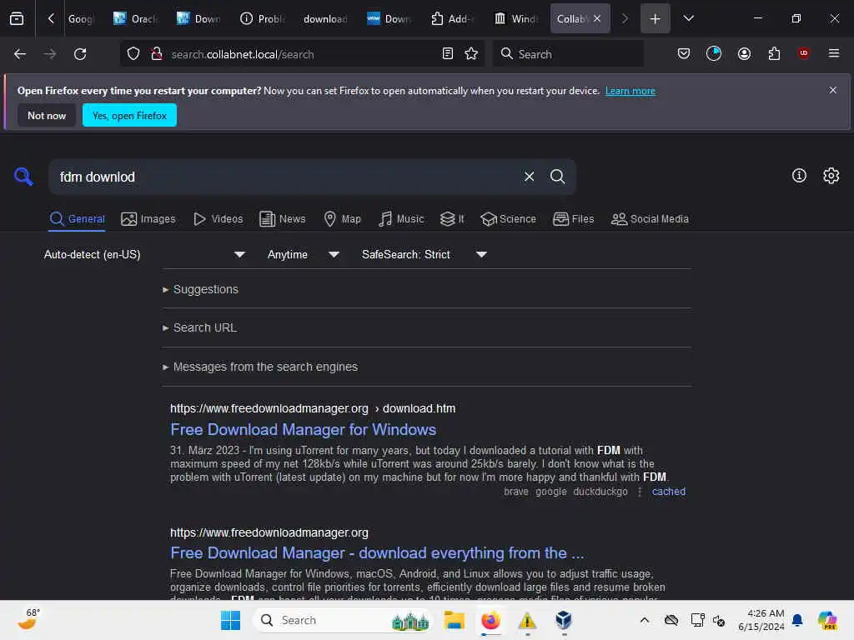Open the SafeSearch: Strict dropdown
This screenshot has width=854, height=640.
pos(424,254)
